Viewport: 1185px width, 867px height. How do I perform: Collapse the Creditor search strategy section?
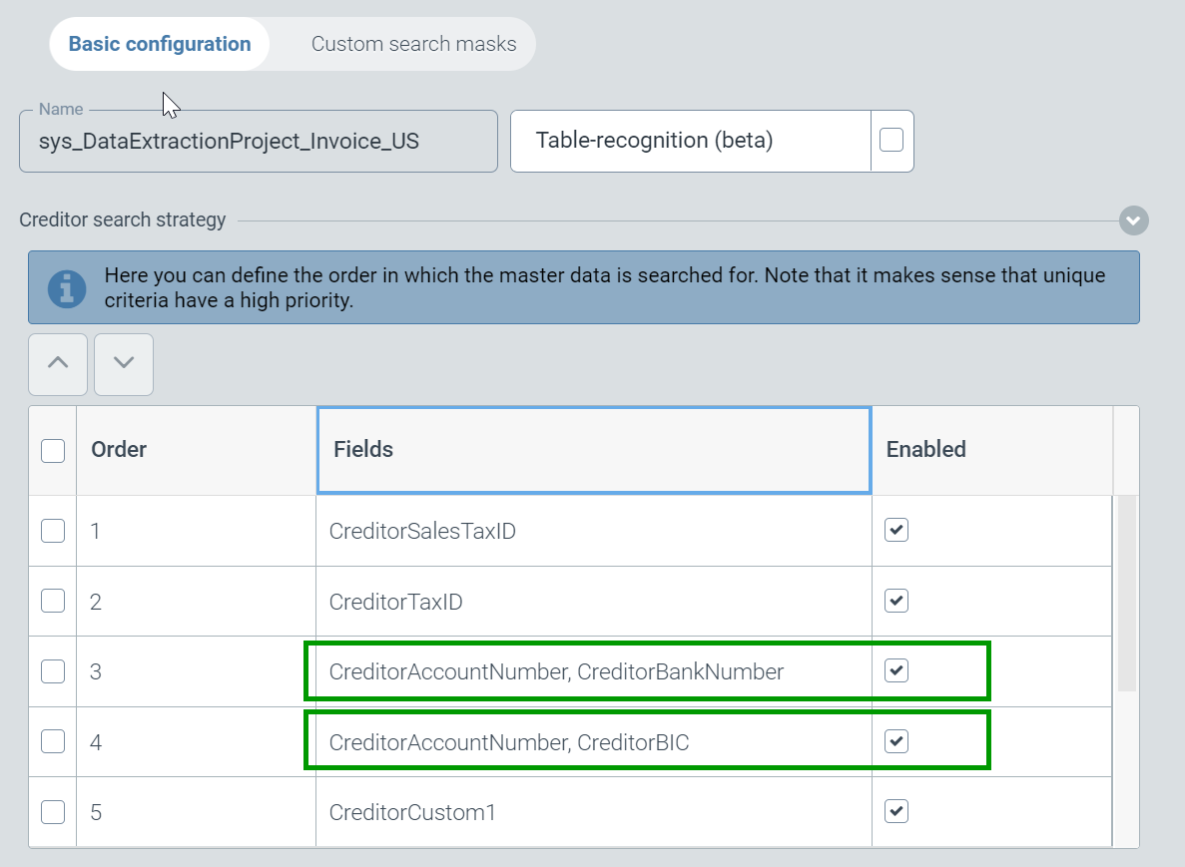[x=1133, y=220]
